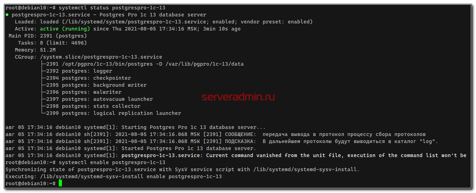Click the "systemctl status postgrespro-1c-13" command

point(112,8)
